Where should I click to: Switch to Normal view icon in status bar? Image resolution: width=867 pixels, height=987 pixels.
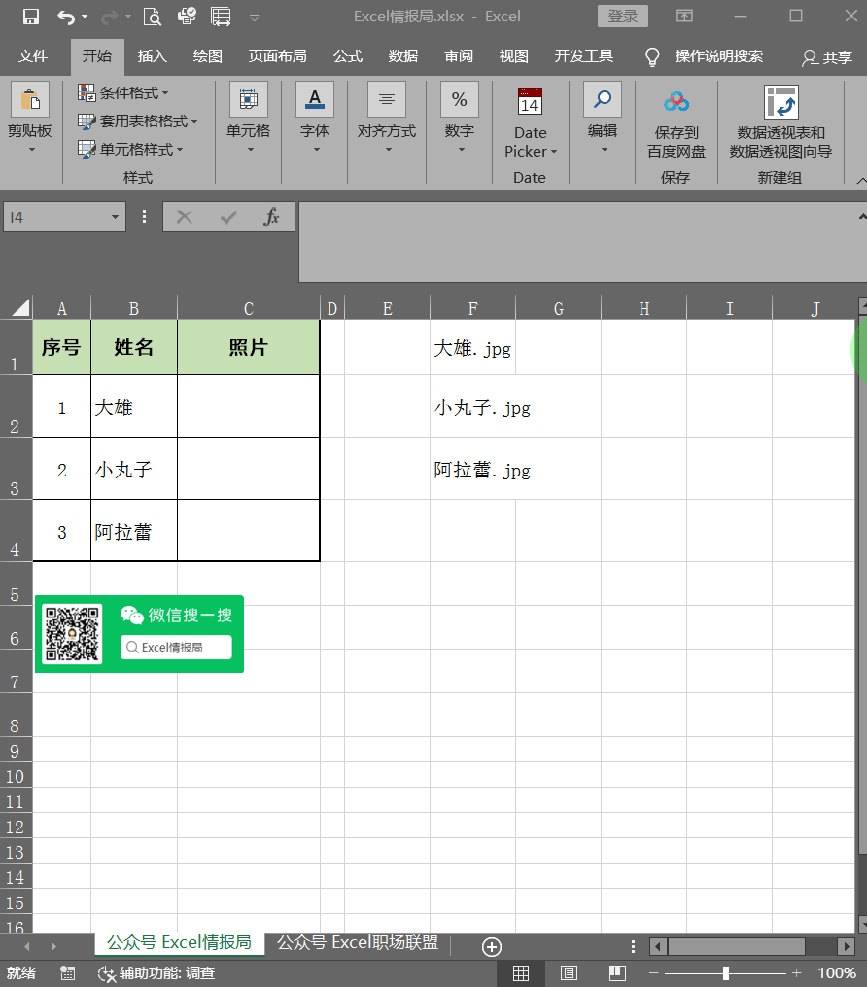pos(521,973)
